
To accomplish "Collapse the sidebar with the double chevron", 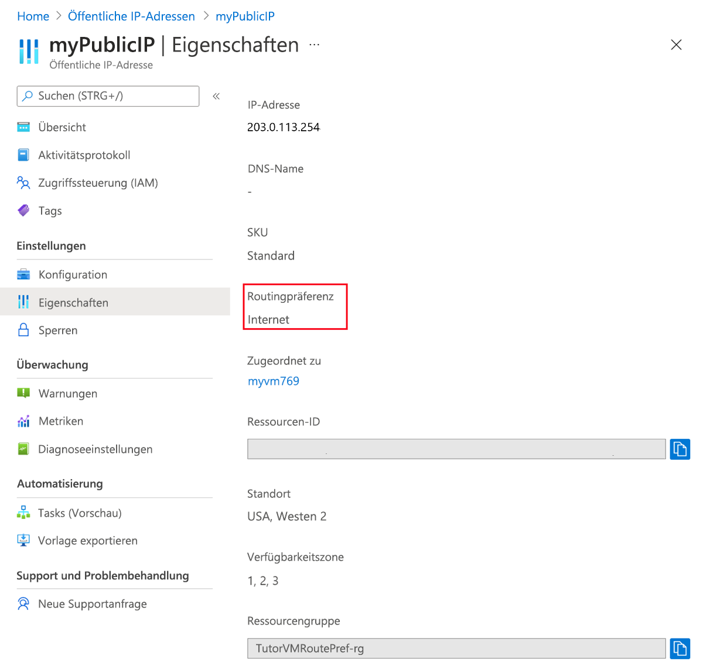I will (x=216, y=95).
